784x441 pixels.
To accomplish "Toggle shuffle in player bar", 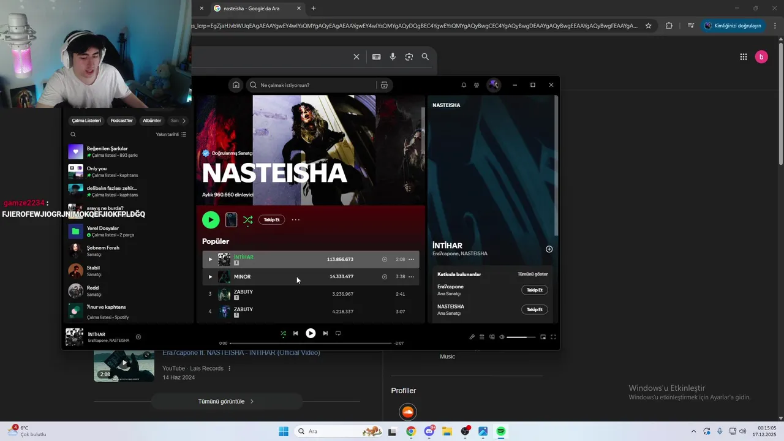I will pyautogui.click(x=283, y=333).
